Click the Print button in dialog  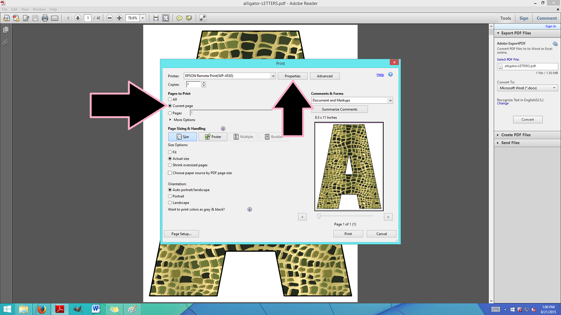coord(348,234)
